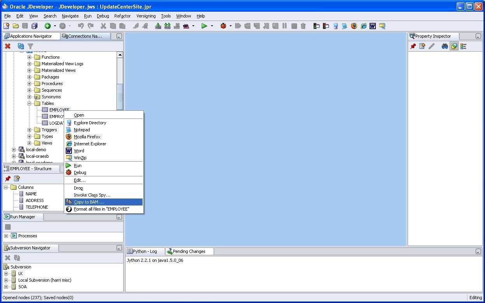Expand the Packages folder node

point(29,77)
